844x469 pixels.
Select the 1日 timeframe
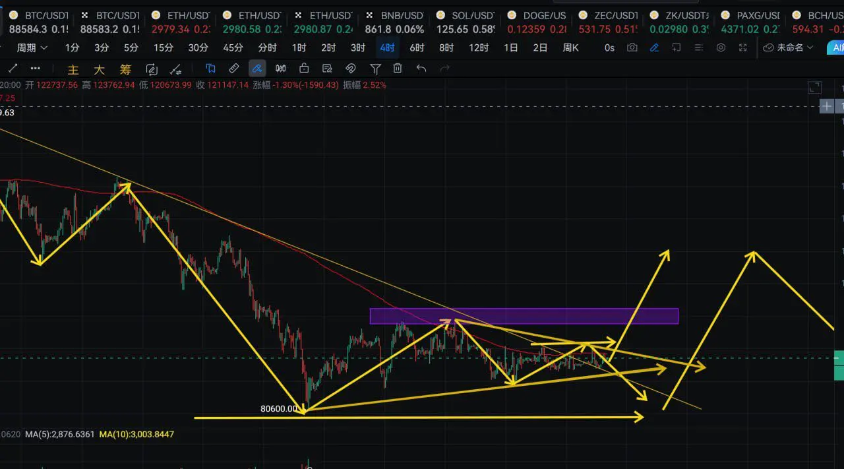point(510,47)
